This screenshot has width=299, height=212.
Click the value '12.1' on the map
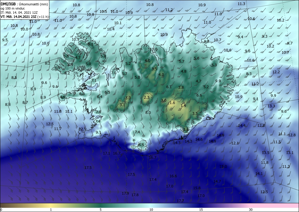pos(235,143)
